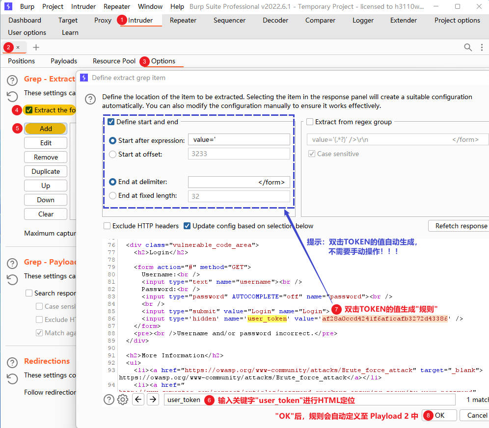Click the dialog title Burp icon
489x428 pixels.
(x=84, y=78)
